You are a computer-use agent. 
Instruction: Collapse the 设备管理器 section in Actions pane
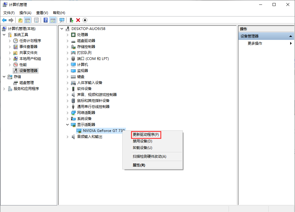click(290, 36)
